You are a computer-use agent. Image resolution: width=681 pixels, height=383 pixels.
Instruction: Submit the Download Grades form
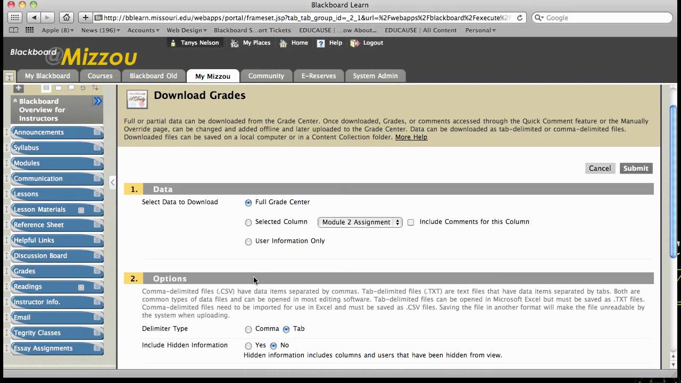point(636,168)
